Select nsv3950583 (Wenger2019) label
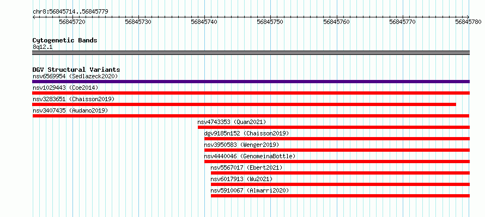The image size is (485, 217). click(241, 145)
